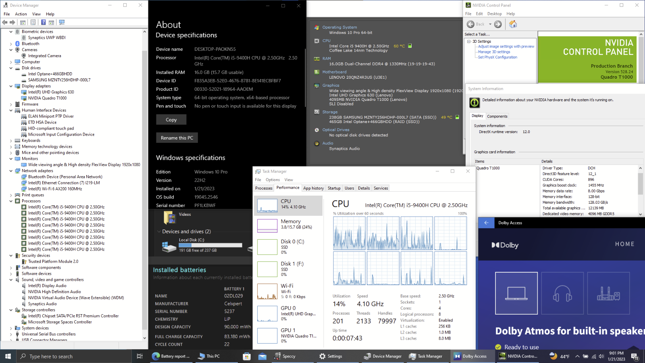
Task: Open notification center in system tray
Action: click(635, 356)
